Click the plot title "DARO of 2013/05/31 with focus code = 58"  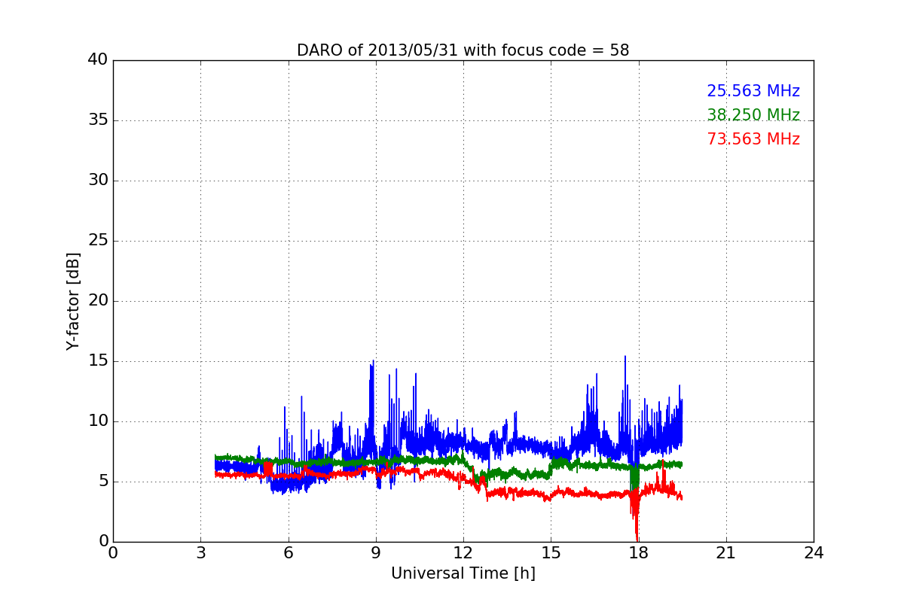[x=463, y=50]
